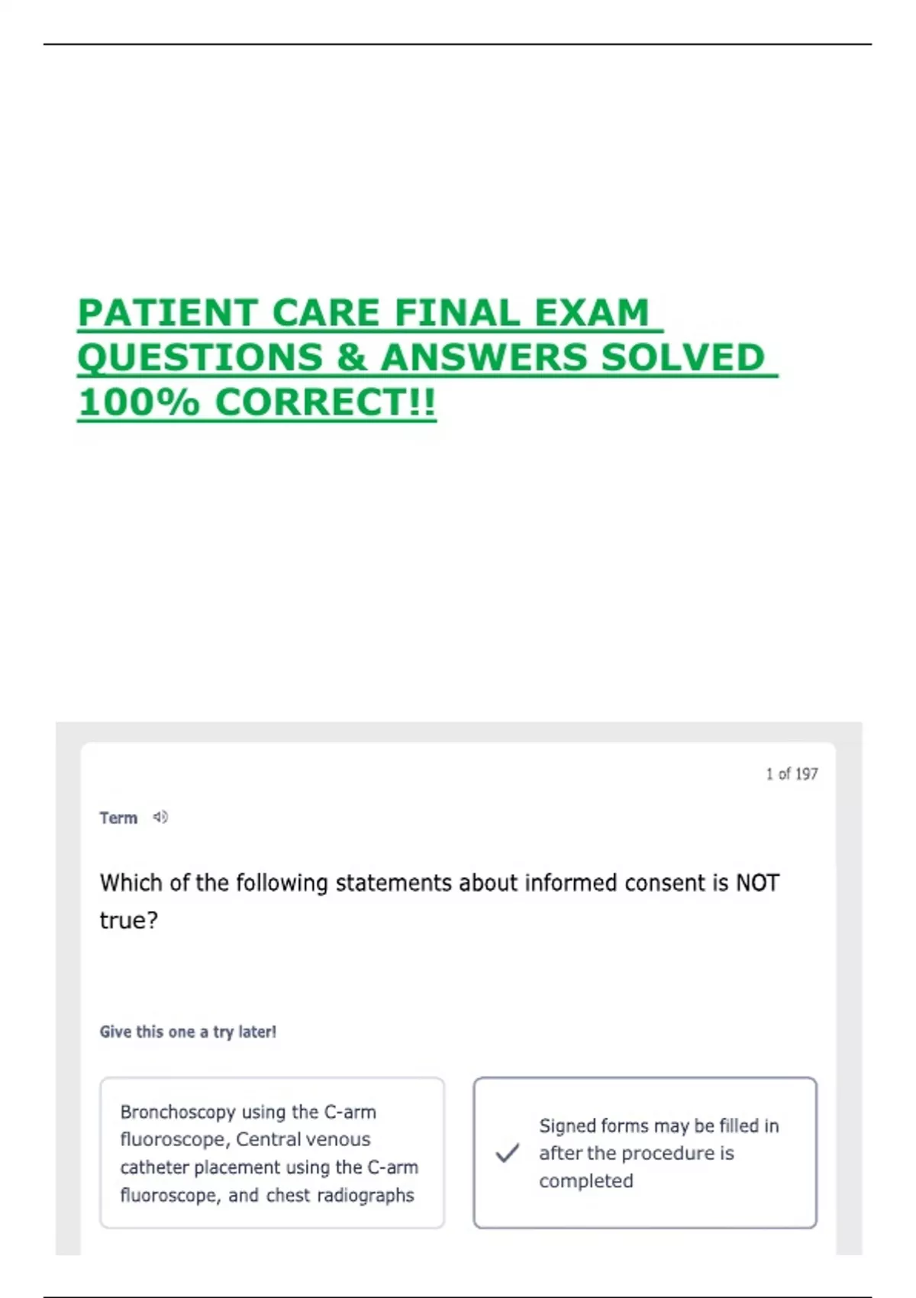Click the checkmark icon in the correct answer
Viewport: 916px width, 1298px height.
[508, 1153]
